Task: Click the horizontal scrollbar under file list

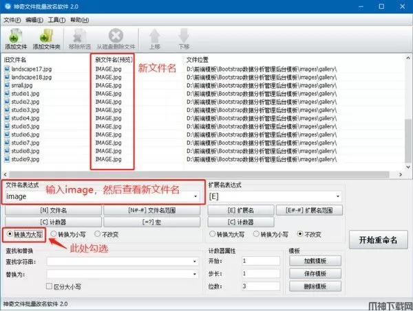Action: [199, 174]
